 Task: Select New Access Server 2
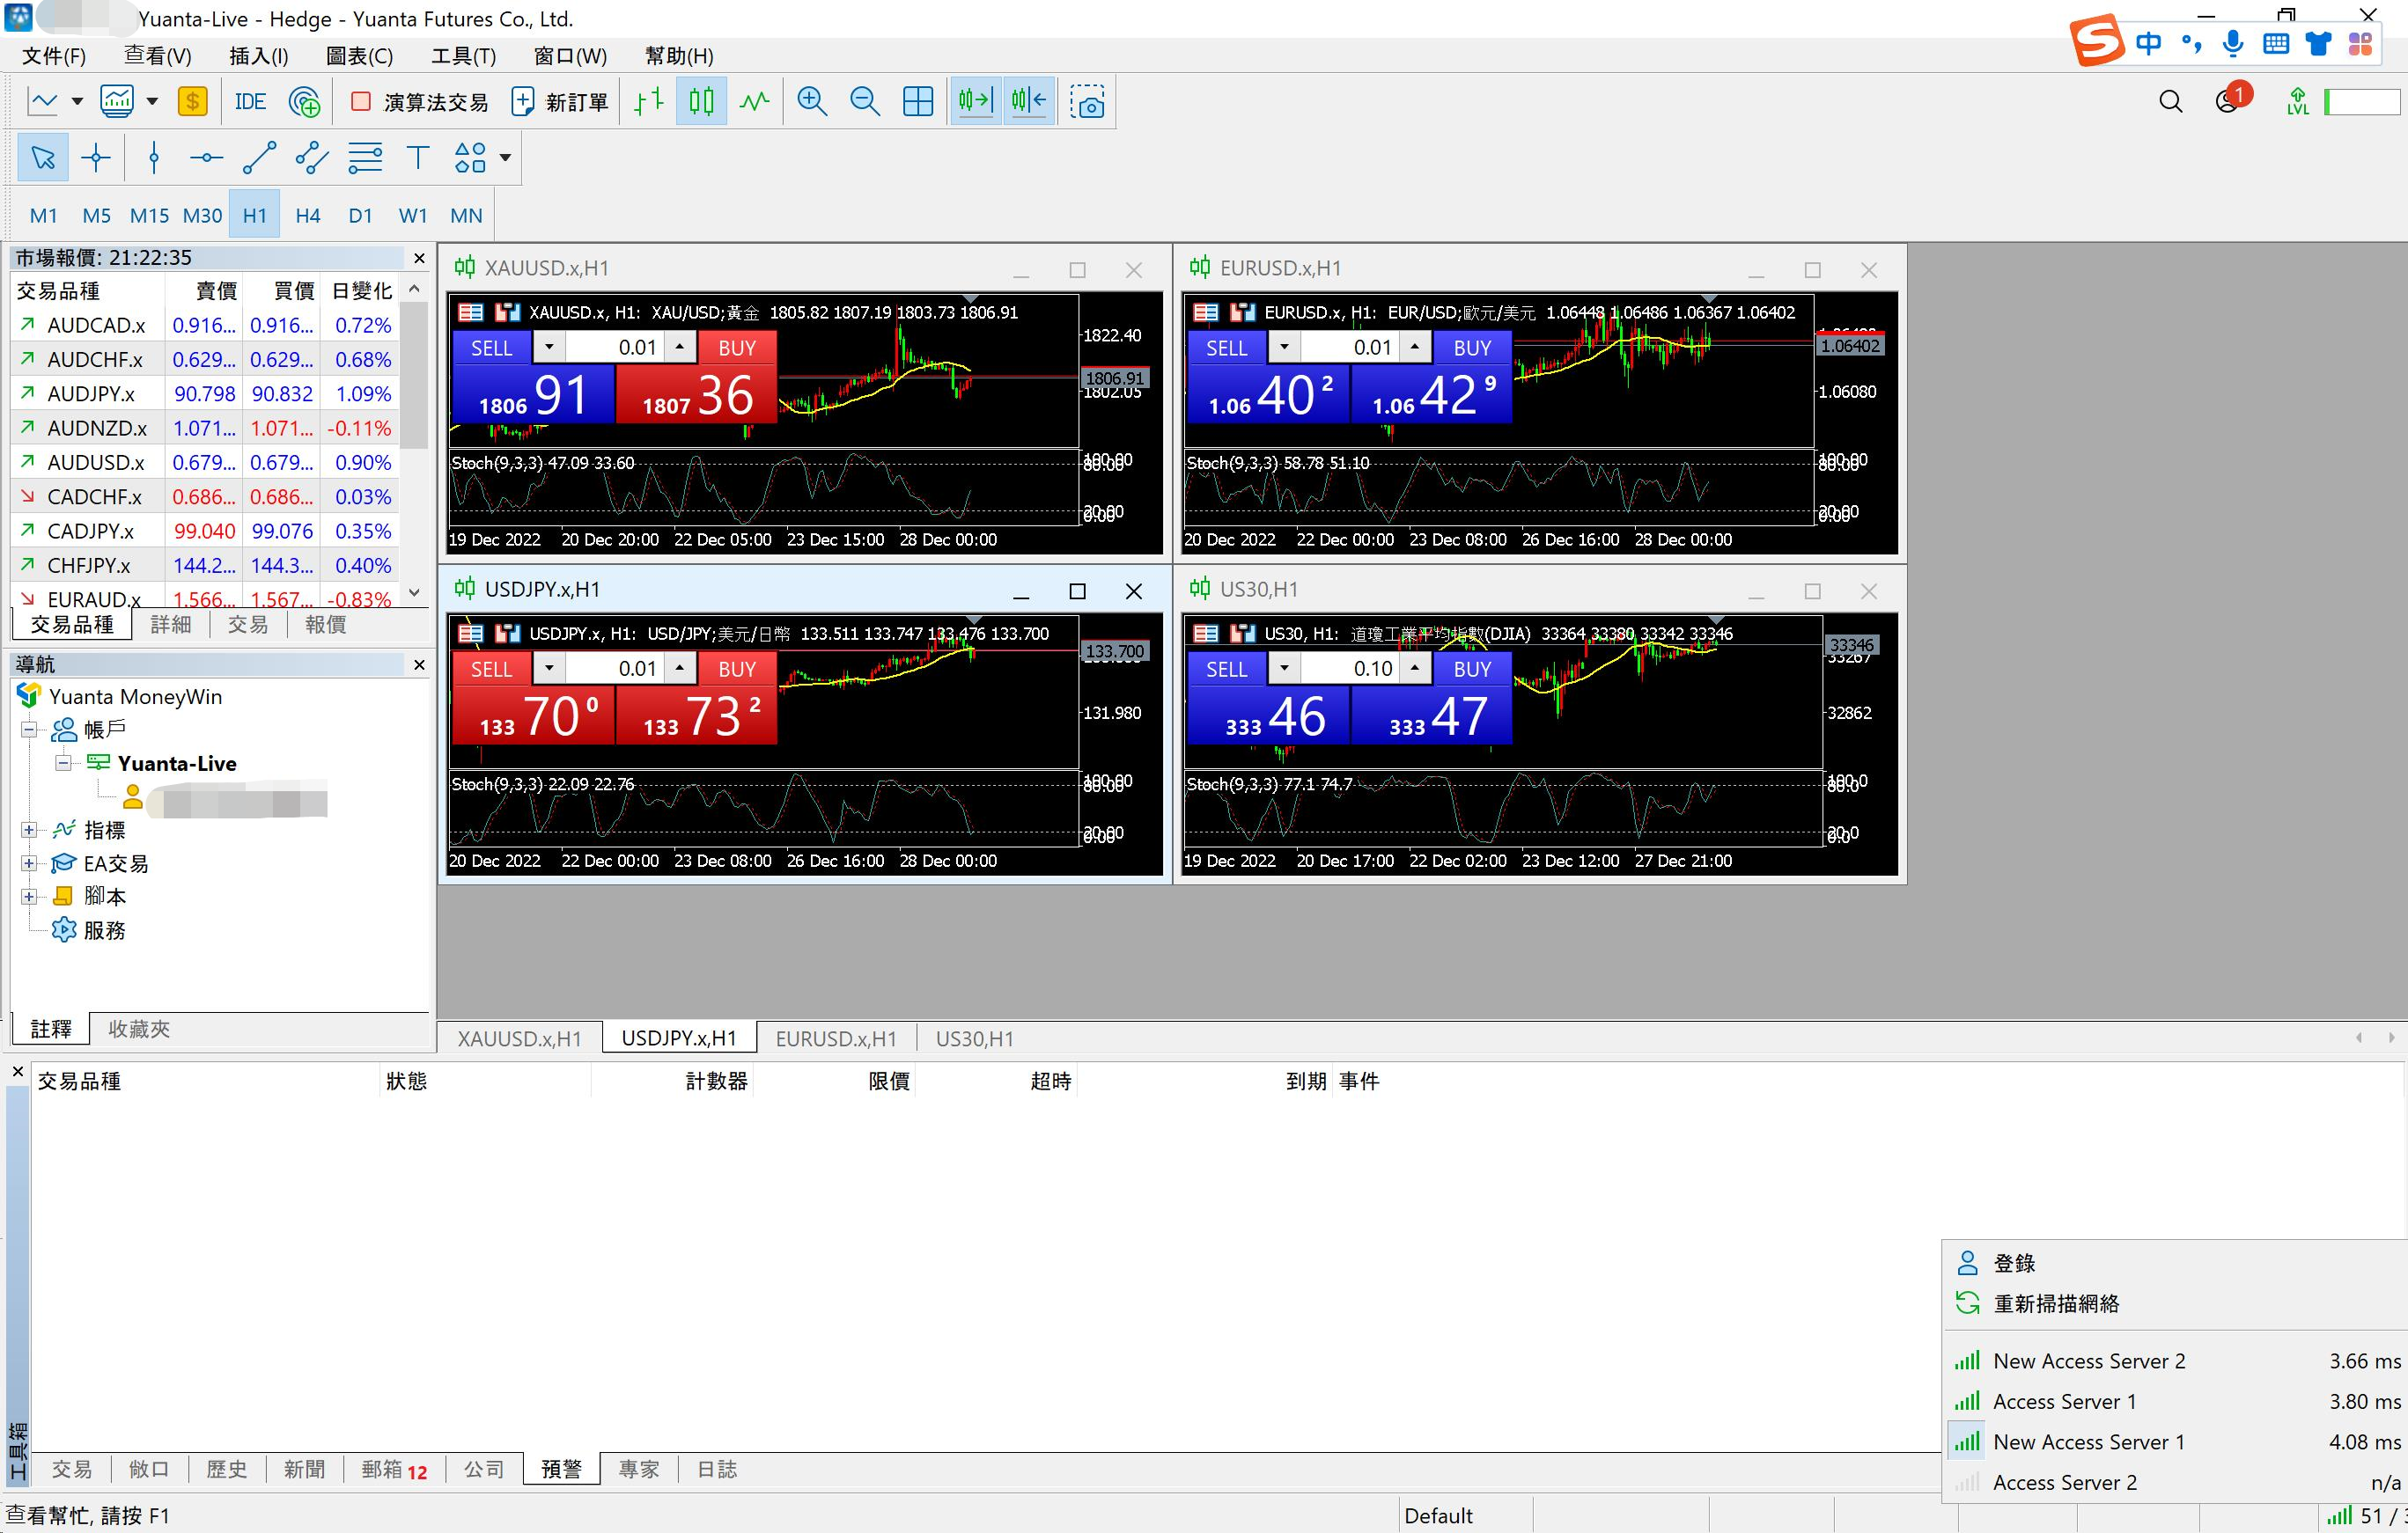coord(2176,1361)
